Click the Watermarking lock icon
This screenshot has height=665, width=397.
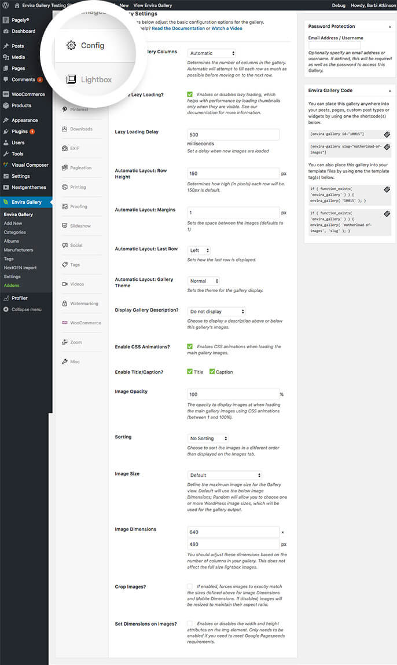pyautogui.click(x=65, y=303)
